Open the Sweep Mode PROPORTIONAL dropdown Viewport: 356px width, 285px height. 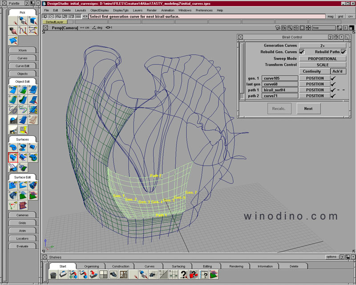tap(322, 58)
